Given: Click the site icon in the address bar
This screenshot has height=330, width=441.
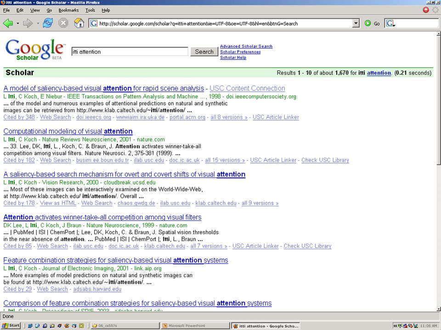Looking at the screenshot, I should (x=94, y=23).
